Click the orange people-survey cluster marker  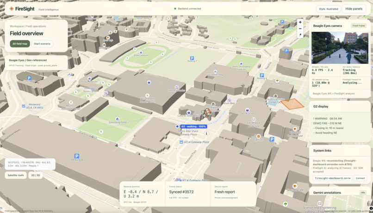[x=207, y=111]
